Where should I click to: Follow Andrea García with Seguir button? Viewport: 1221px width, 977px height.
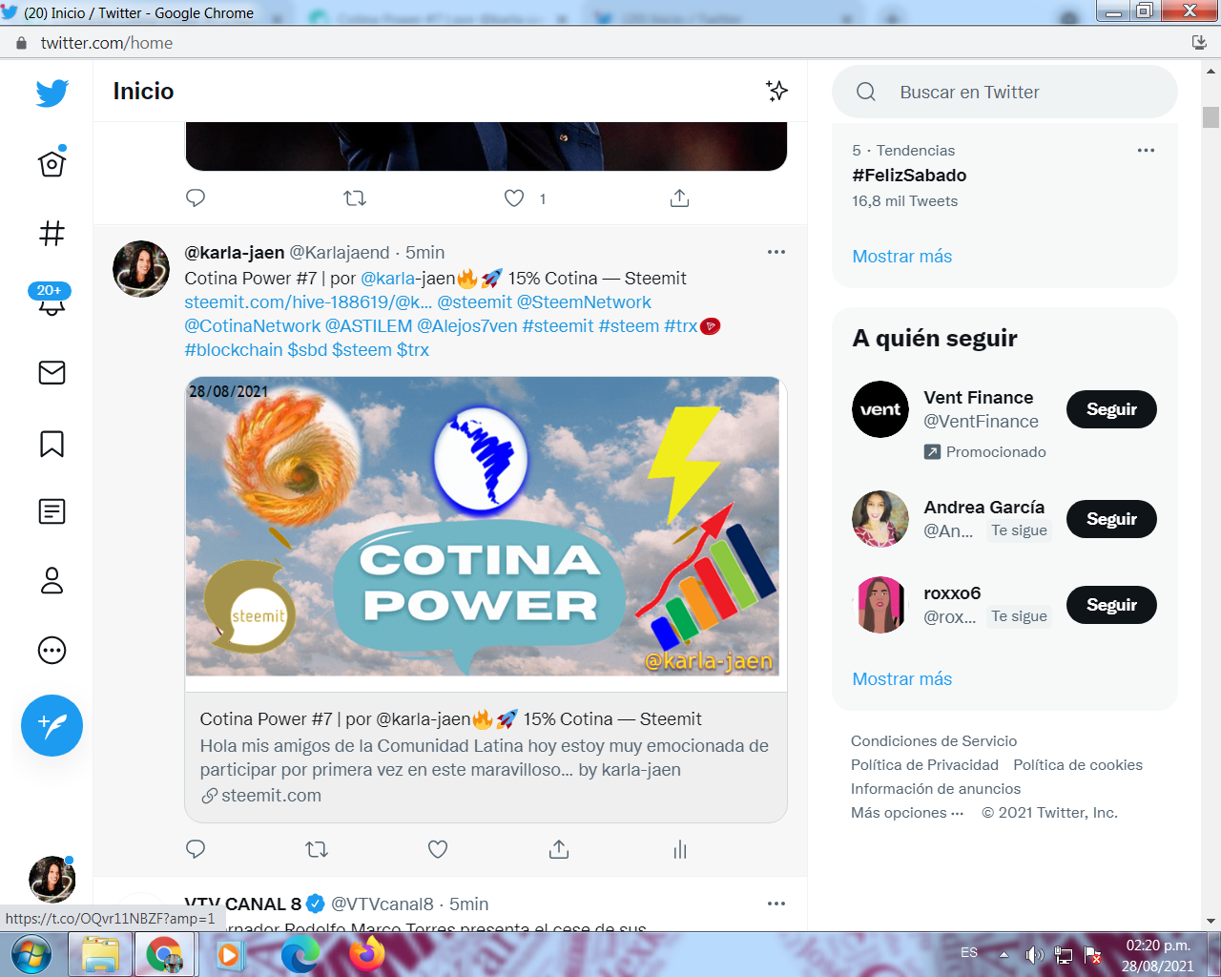pyautogui.click(x=1111, y=519)
